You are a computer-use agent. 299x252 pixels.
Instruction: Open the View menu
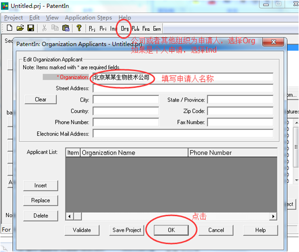click(52, 18)
